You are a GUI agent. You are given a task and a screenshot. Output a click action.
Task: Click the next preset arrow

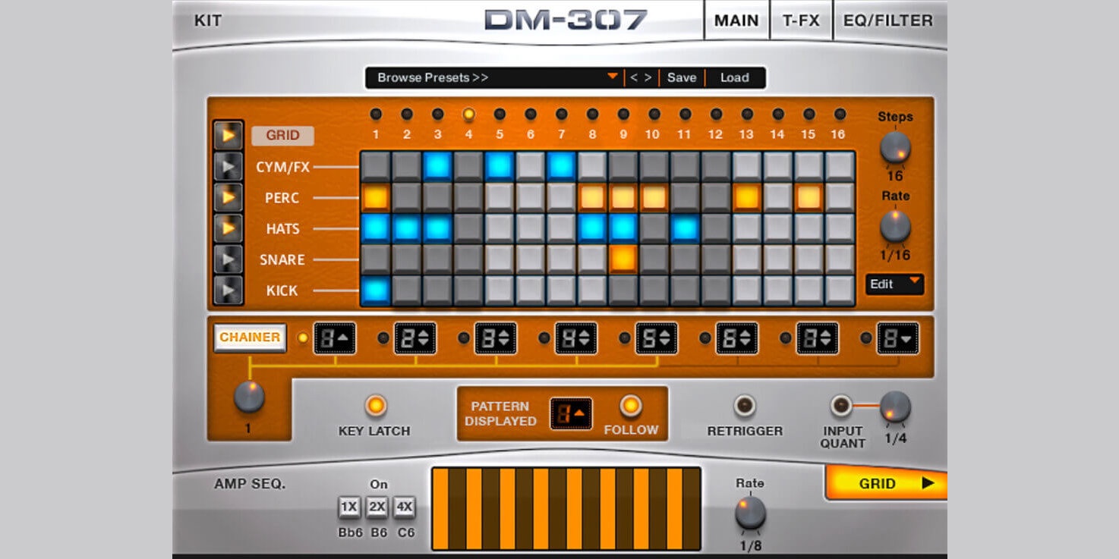click(648, 77)
